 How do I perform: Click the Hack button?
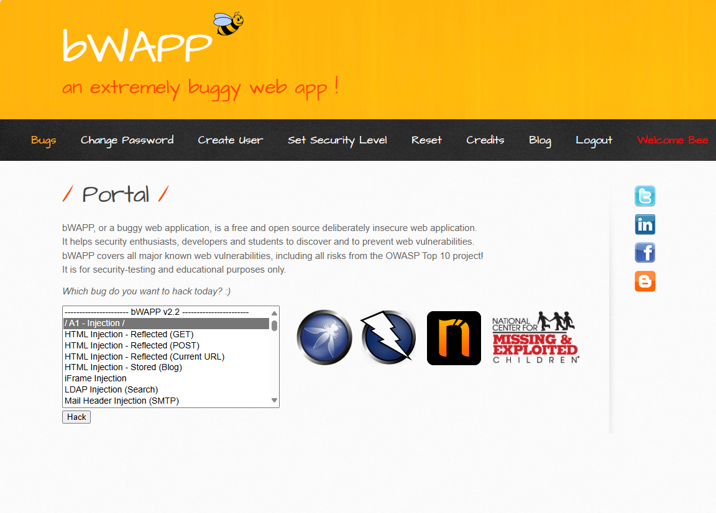click(x=76, y=417)
